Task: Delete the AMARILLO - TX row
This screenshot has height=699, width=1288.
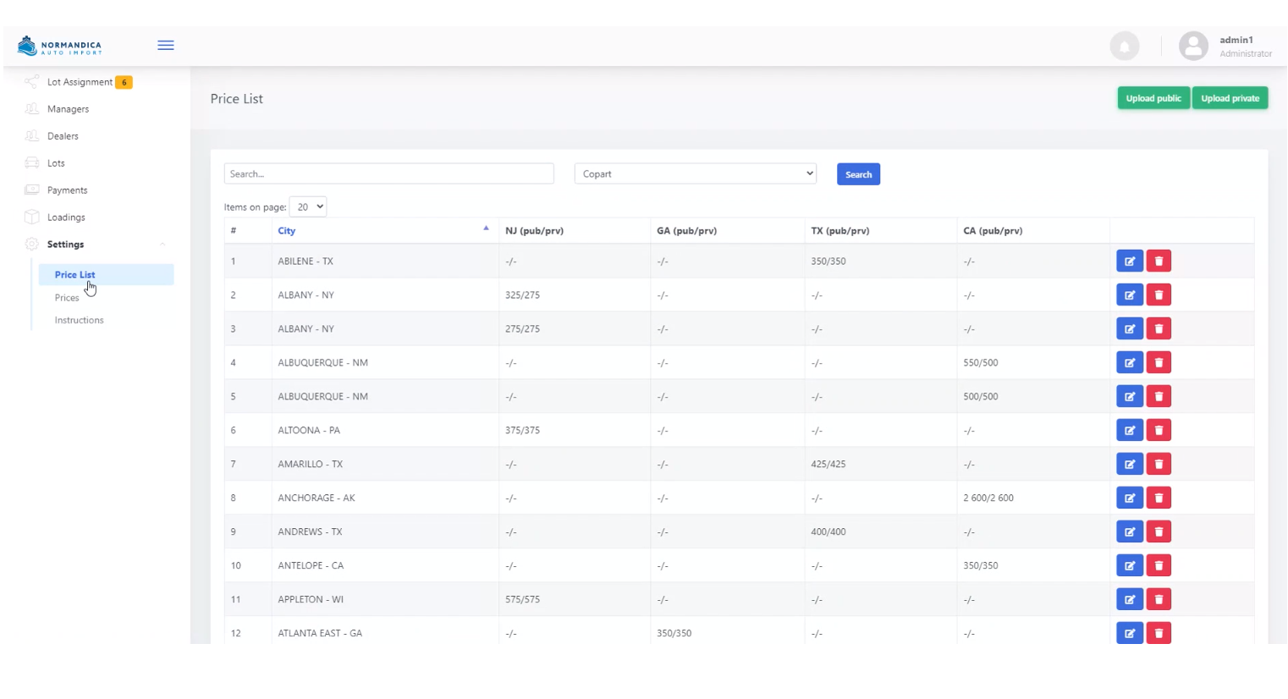Action: coord(1159,465)
